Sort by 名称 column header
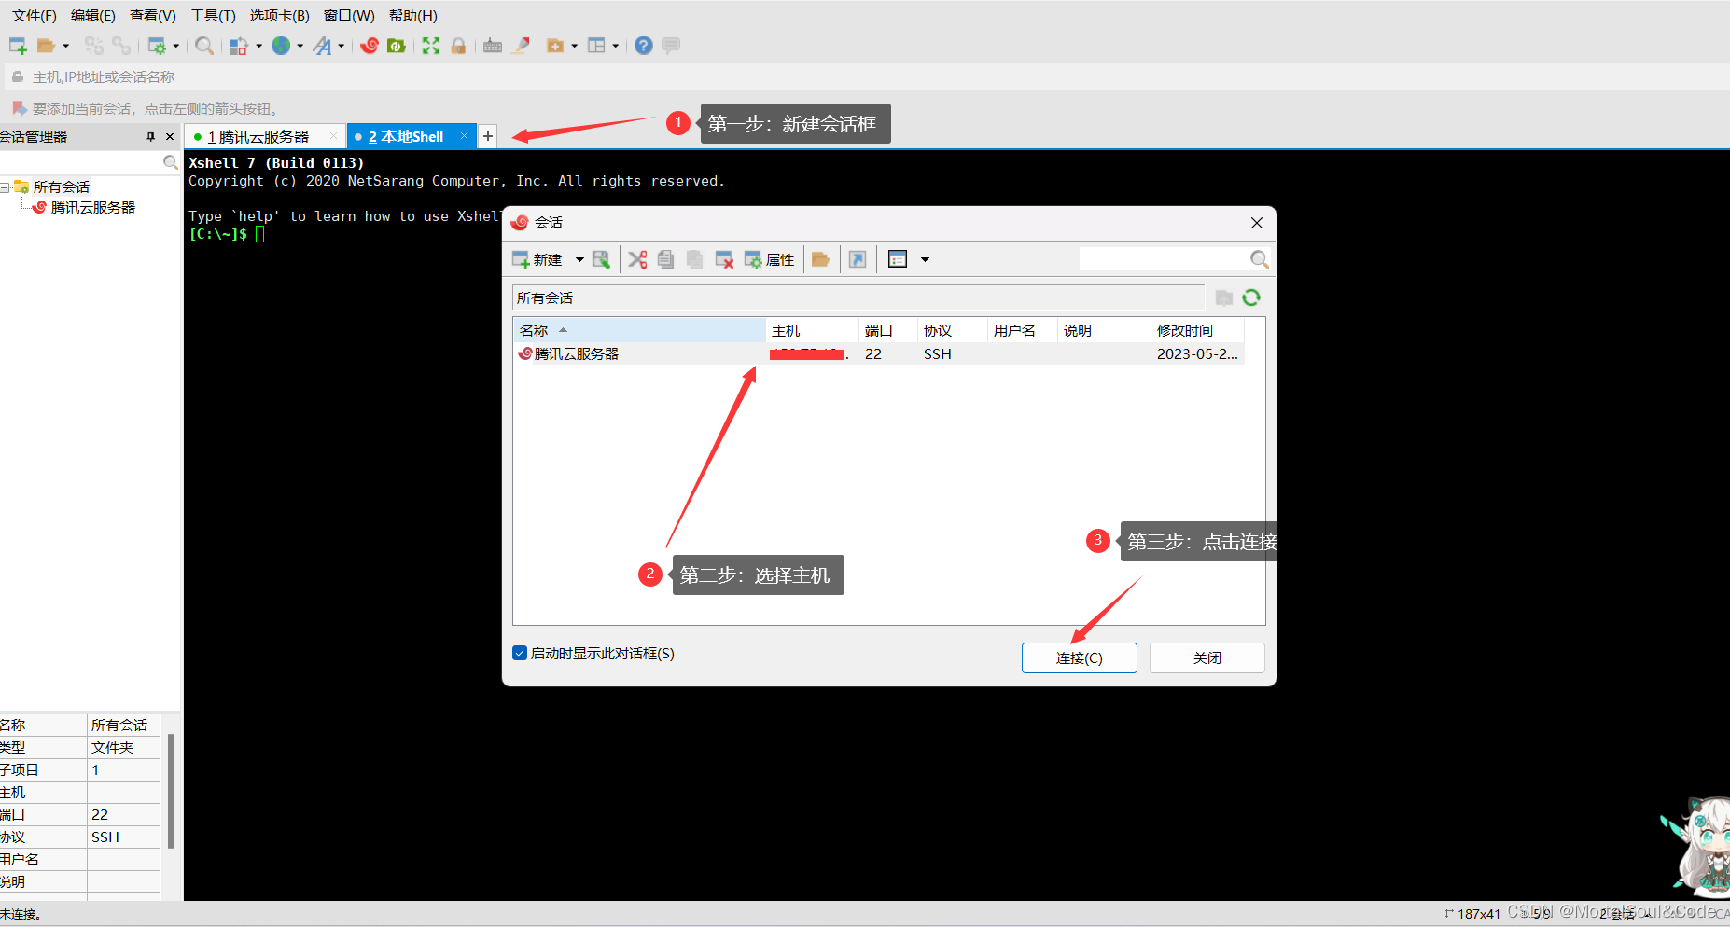The width and height of the screenshot is (1730, 927). [x=639, y=330]
